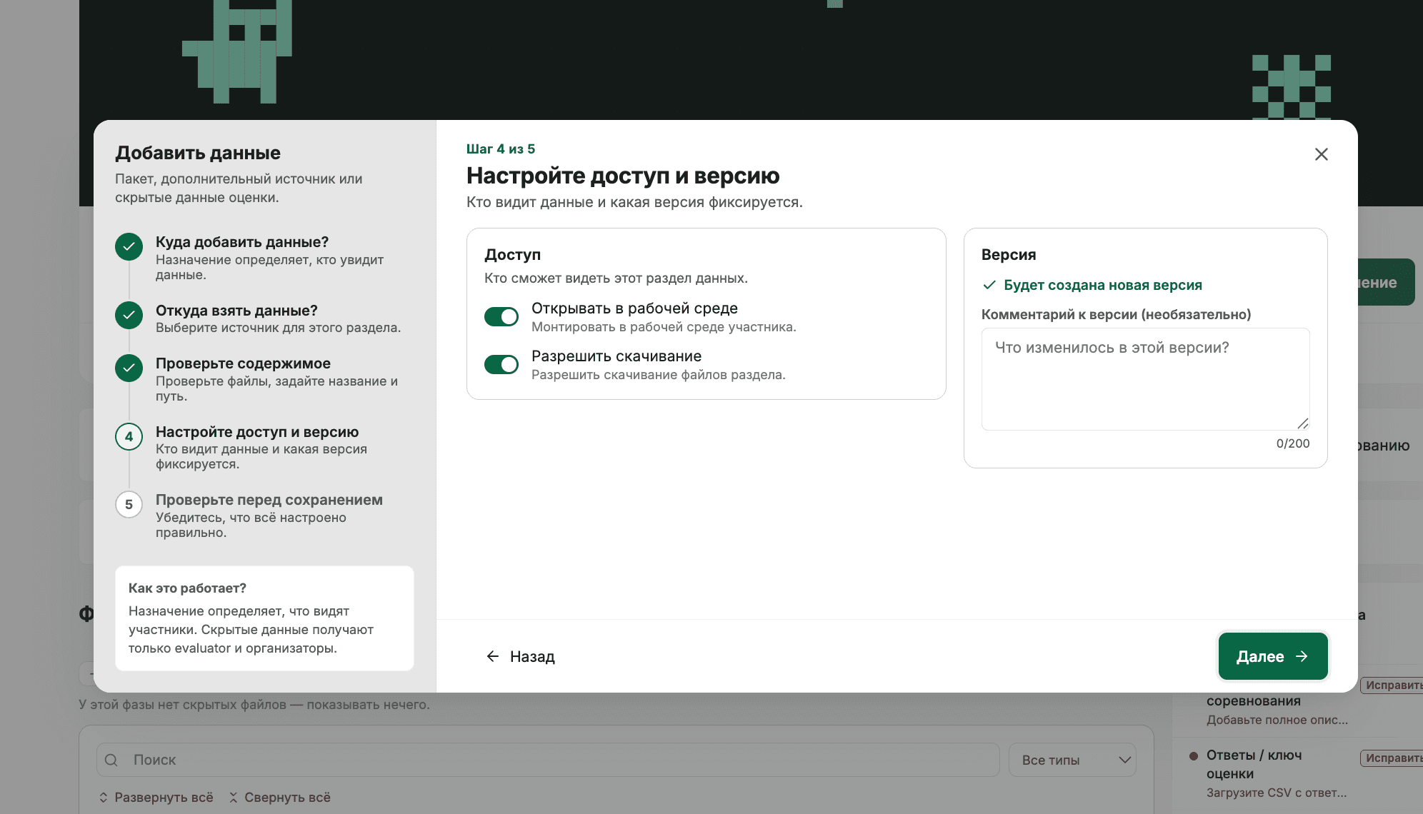Click 'Будет создана новая версия' text
This screenshot has width=1423, height=814.
(1102, 285)
